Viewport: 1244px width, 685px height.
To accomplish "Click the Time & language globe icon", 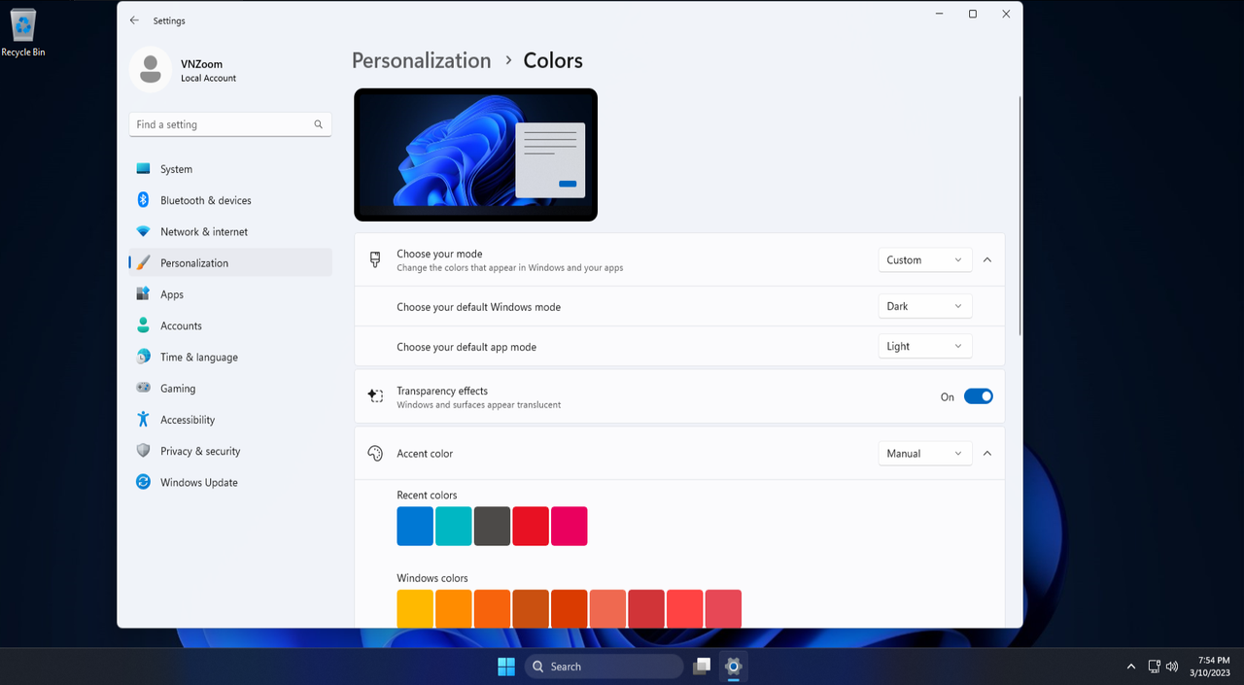I will tap(143, 357).
